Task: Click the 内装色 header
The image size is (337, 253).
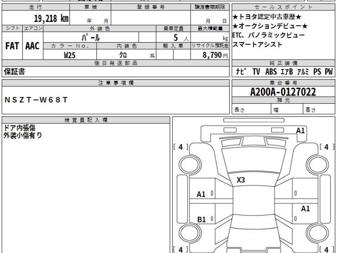Action: [126, 46]
